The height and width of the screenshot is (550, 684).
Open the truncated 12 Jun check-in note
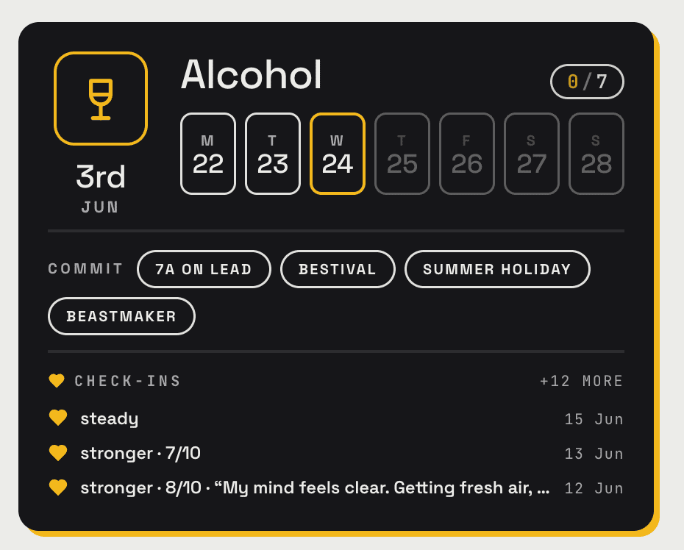point(315,488)
